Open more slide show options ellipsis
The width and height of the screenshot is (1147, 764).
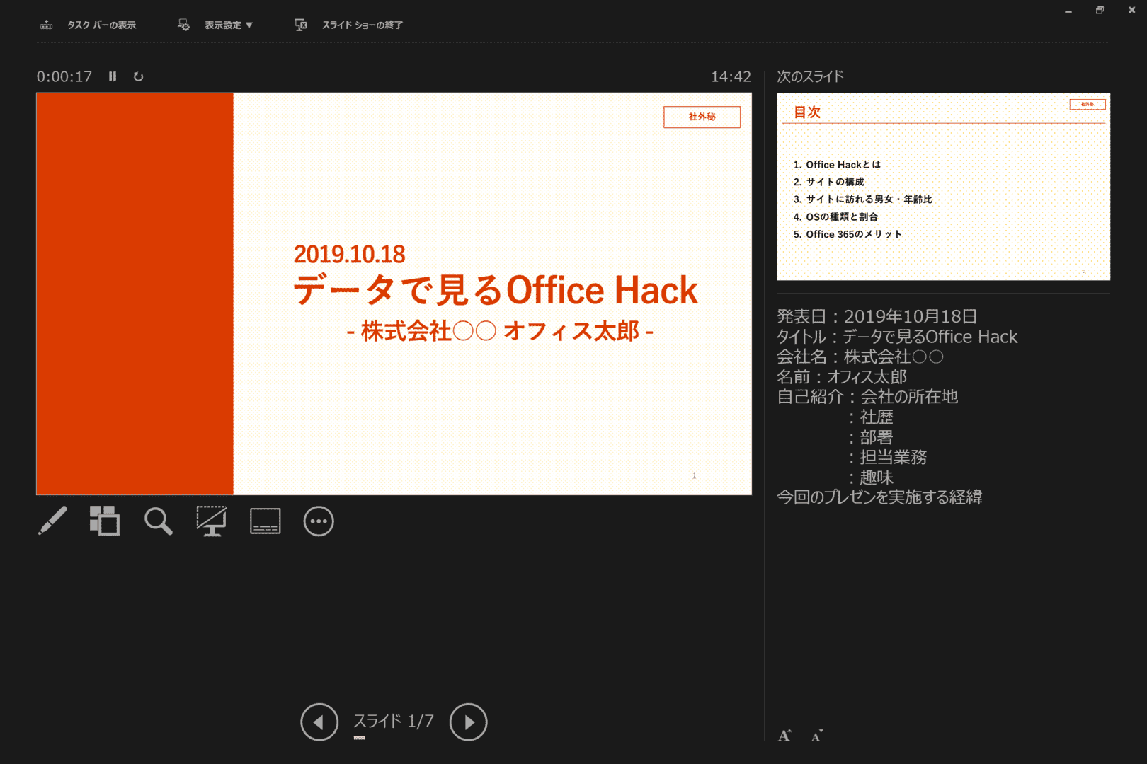[319, 521]
